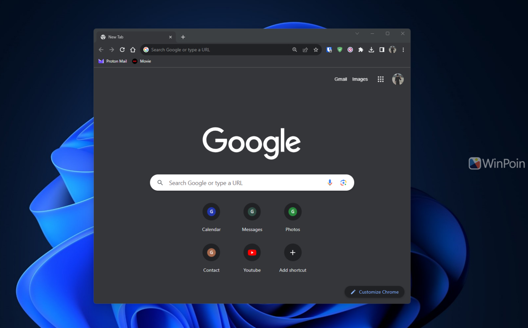Open the tab search dropdown chevron
The height and width of the screenshot is (328, 528).
click(357, 33)
